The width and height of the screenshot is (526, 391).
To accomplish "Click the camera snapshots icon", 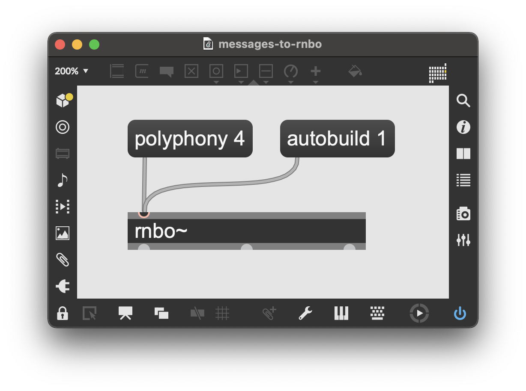I will [x=463, y=213].
